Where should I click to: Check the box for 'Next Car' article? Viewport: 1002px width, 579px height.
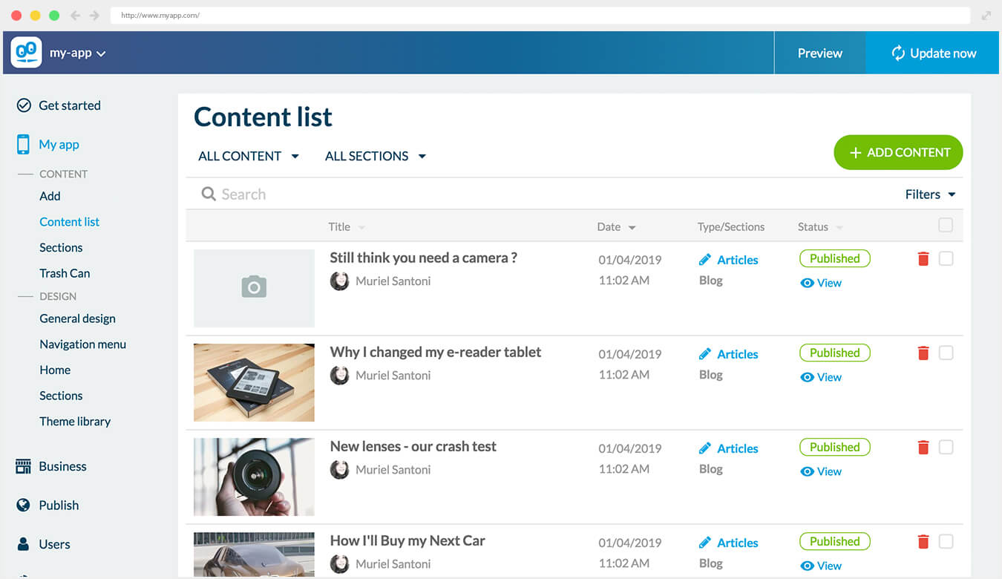[x=946, y=541]
